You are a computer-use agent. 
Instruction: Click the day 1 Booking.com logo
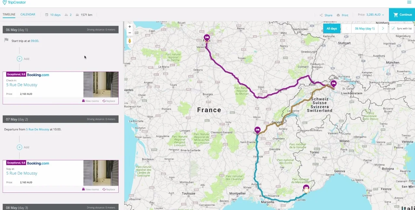click(38, 75)
